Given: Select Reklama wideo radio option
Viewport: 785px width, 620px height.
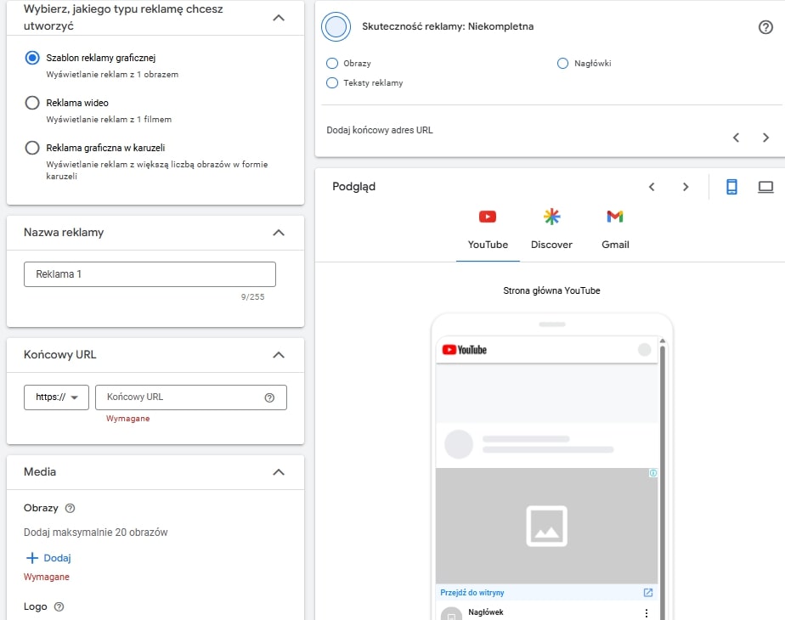Looking at the screenshot, I should pyautogui.click(x=32, y=103).
